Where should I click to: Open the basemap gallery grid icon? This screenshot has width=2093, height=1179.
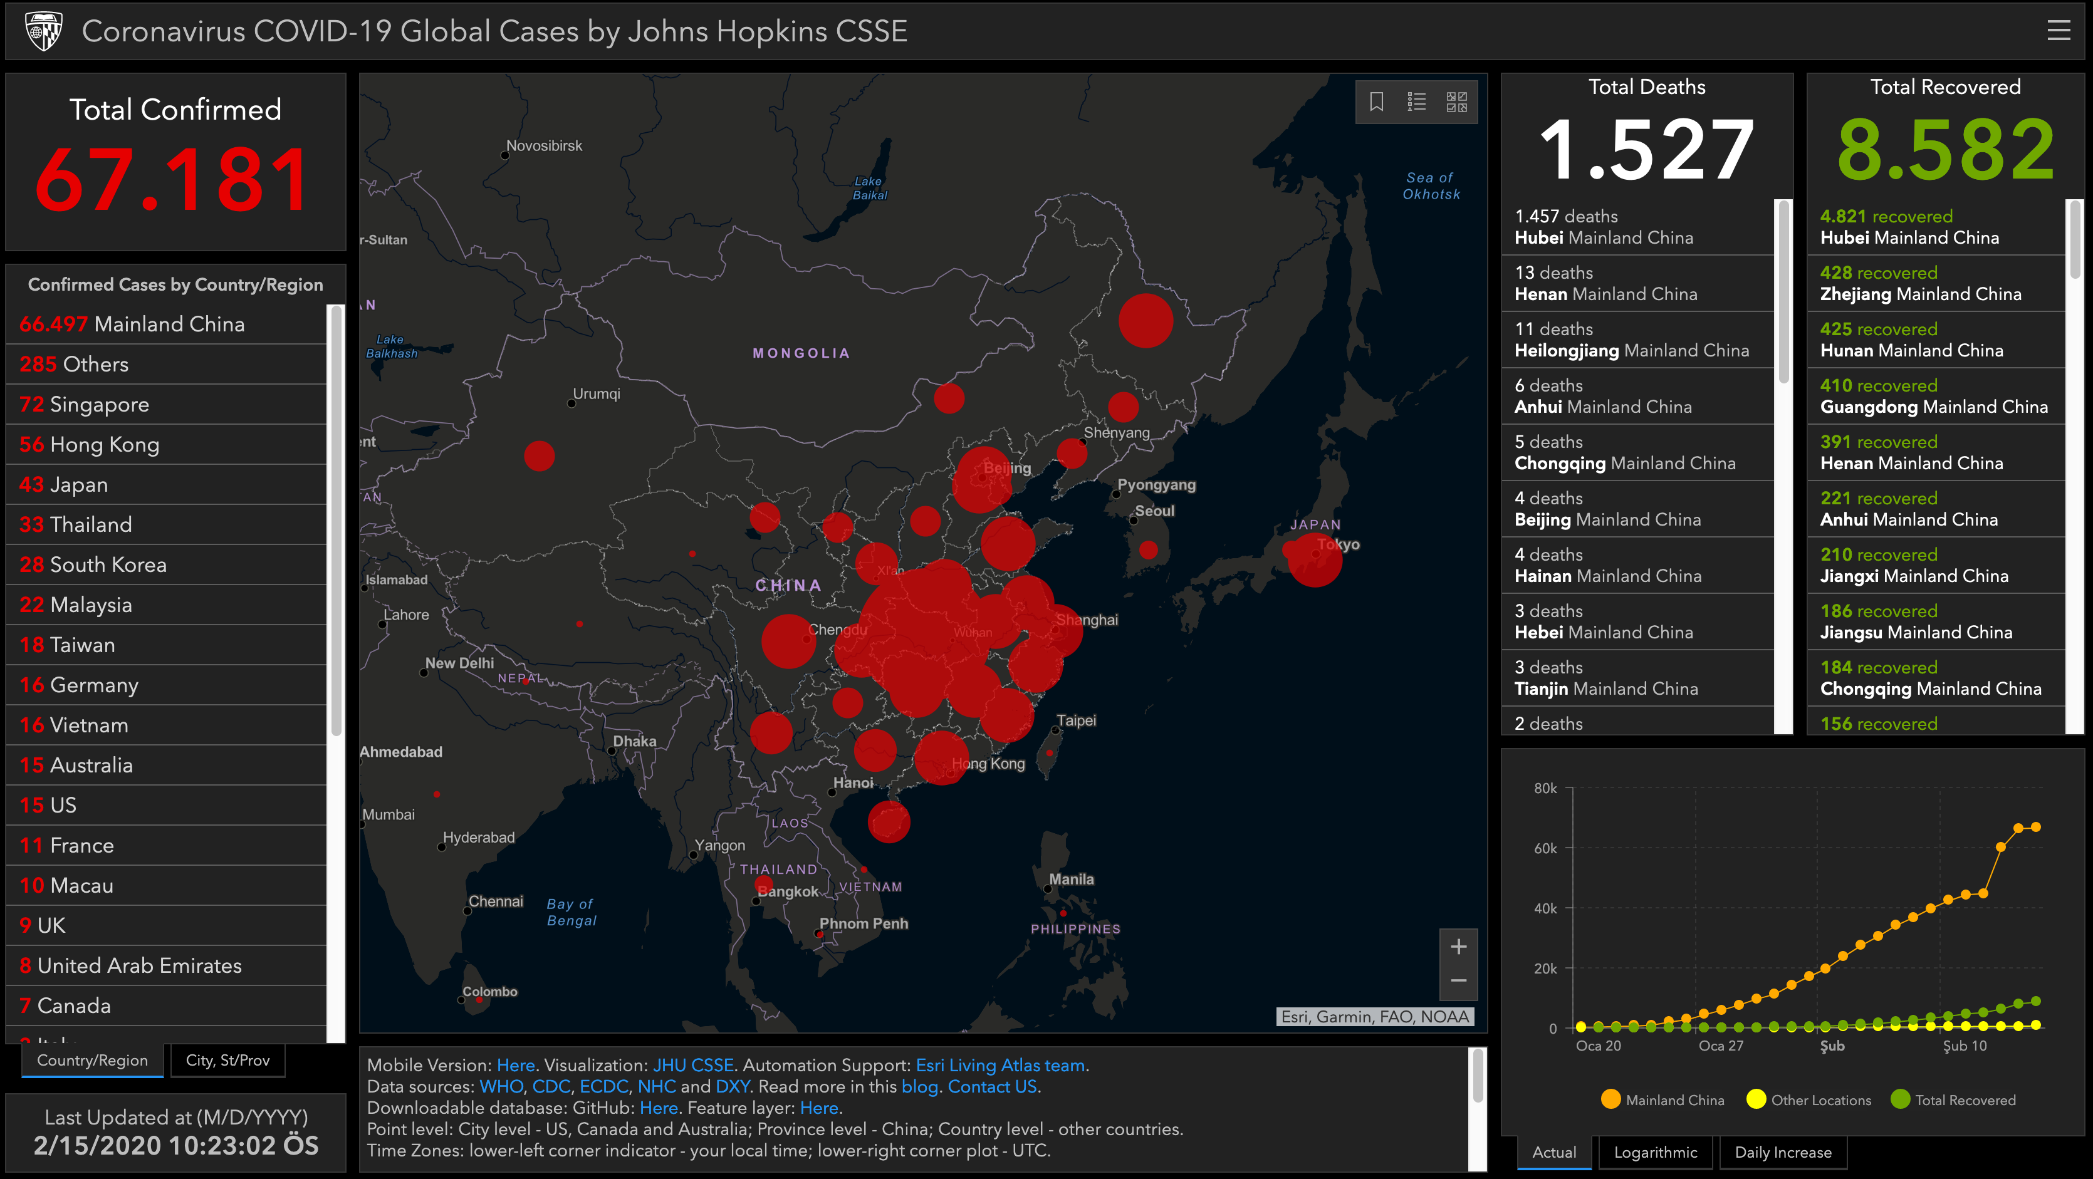pyautogui.click(x=1457, y=101)
